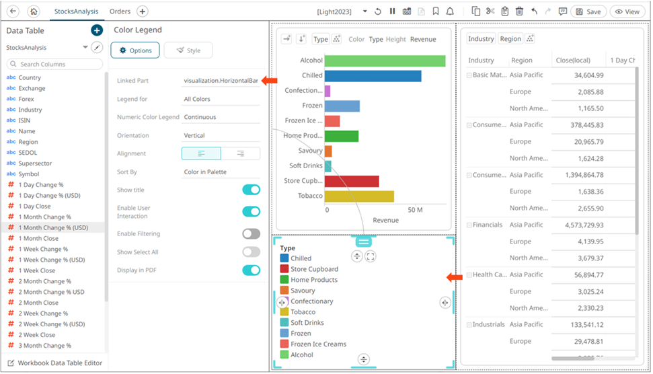The width and height of the screenshot is (653, 374).
Task: Add a new data table with plus icon
Action: pyautogui.click(x=97, y=30)
